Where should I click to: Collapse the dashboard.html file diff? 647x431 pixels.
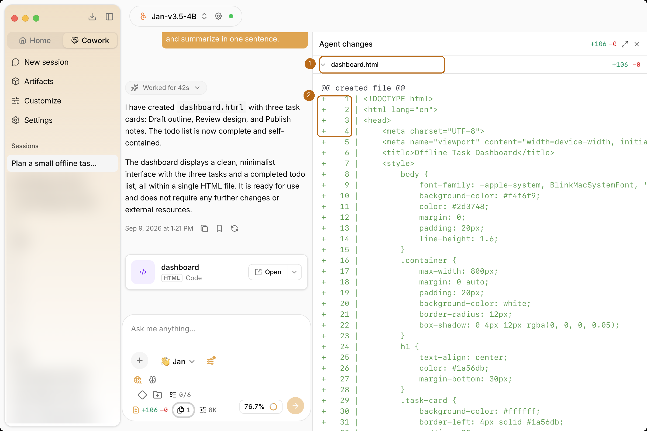[x=323, y=65]
